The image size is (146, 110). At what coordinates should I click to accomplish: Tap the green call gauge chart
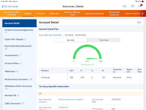(87, 52)
